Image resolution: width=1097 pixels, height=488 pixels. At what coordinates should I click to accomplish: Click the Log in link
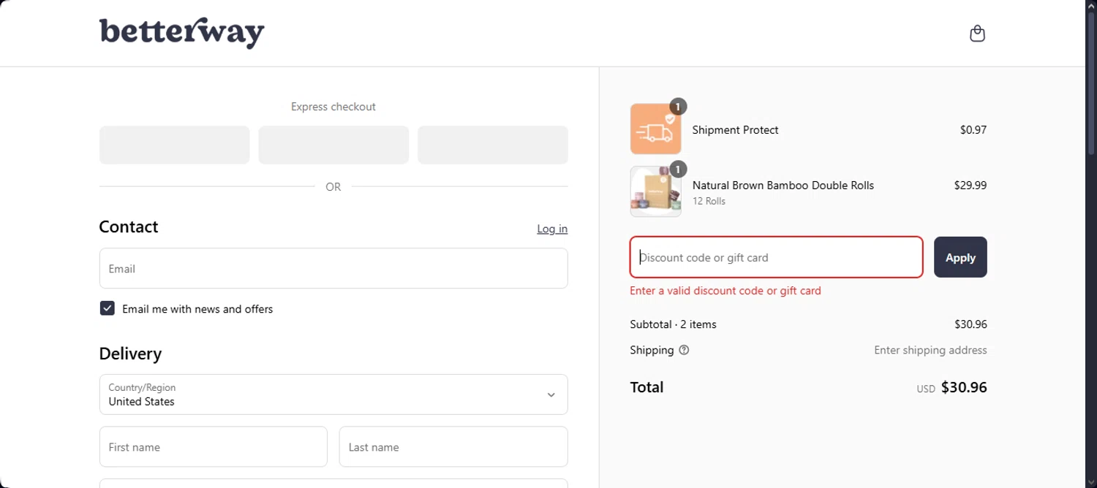[552, 229]
